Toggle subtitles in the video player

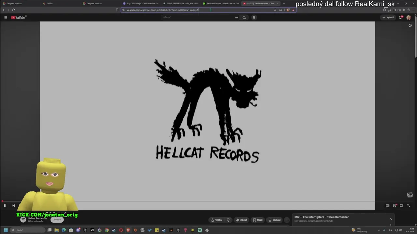[x=388, y=205]
